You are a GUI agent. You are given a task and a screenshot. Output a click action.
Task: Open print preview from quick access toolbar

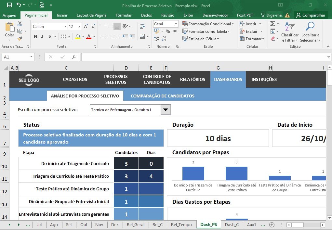[42, 5]
